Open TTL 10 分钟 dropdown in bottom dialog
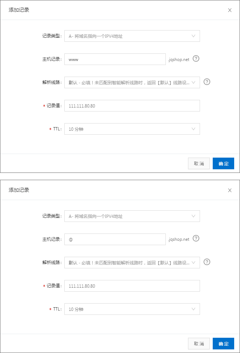 pyautogui.click(x=132, y=309)
